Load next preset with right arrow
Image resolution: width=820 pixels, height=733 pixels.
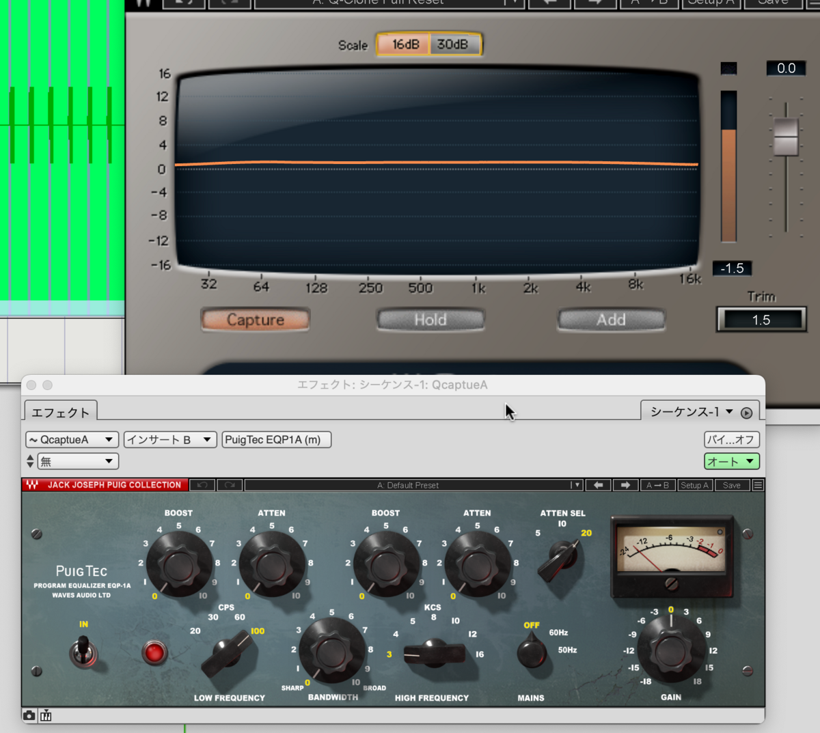point(625,485)
